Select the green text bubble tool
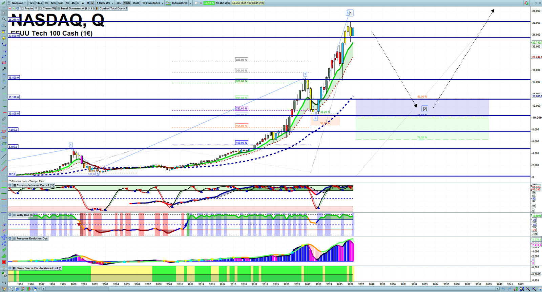This screenshot has width=542, height=292. pos(4,81)
